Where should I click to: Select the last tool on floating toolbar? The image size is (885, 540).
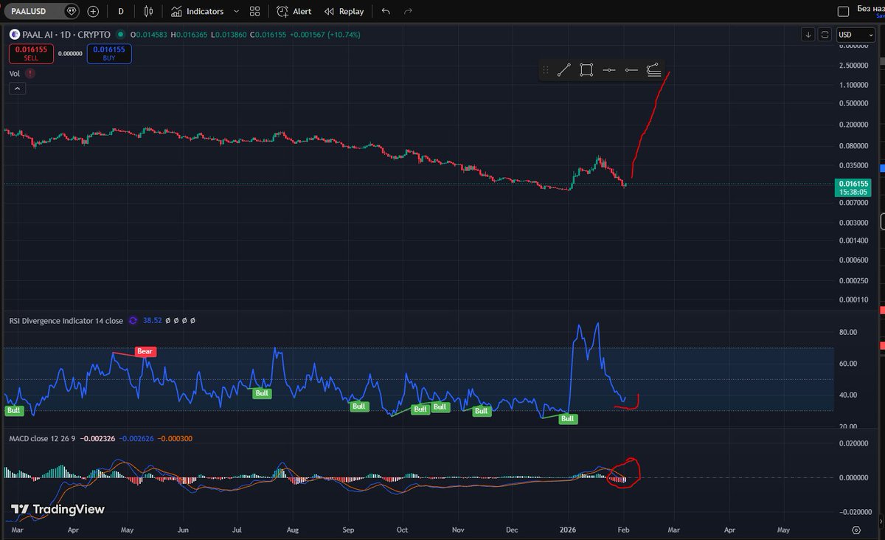coord(653,70)
